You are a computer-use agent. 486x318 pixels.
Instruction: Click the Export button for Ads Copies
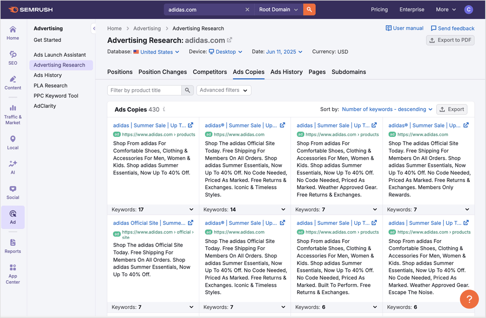pos(452,109)
